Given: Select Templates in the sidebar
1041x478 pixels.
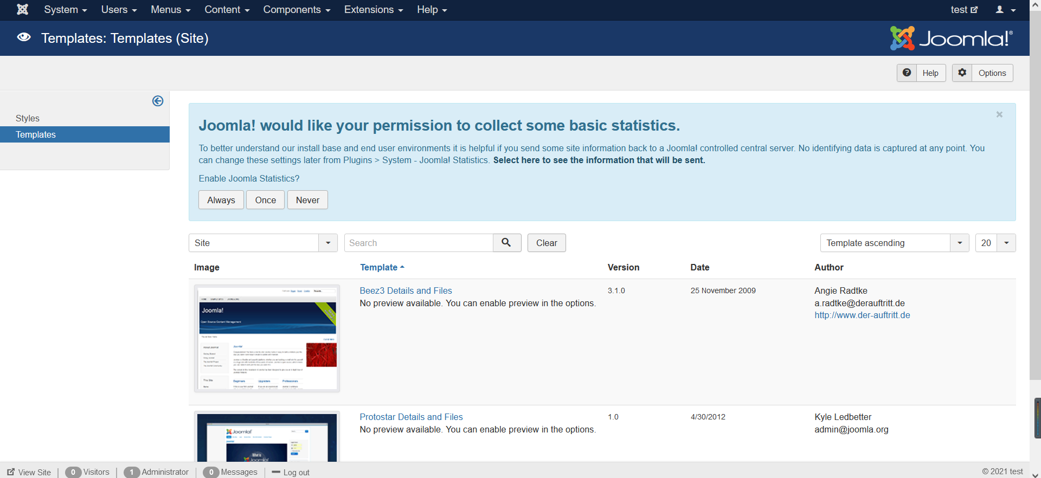Looking at the screenshot, I should 85,134.
